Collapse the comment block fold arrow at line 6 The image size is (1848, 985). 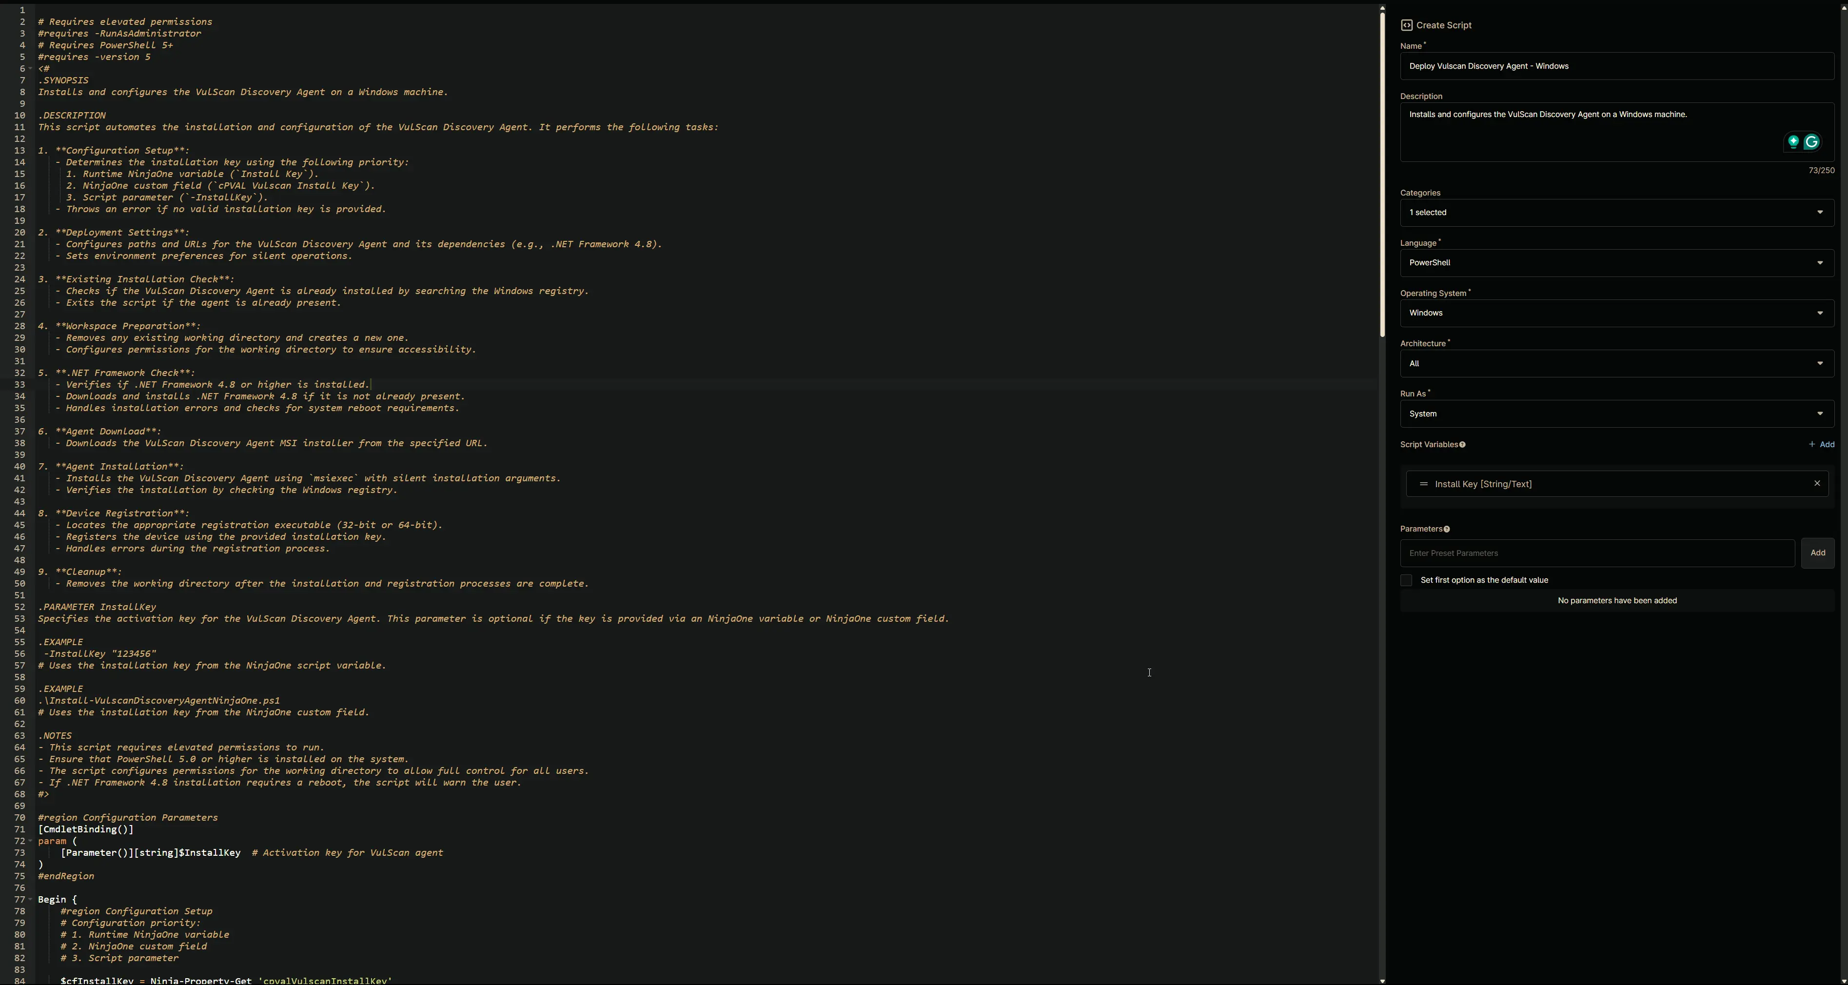tap(30, 69)
